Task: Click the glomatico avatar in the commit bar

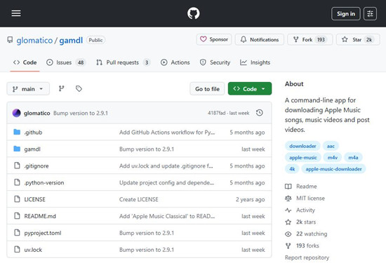Action: [17, 113]
